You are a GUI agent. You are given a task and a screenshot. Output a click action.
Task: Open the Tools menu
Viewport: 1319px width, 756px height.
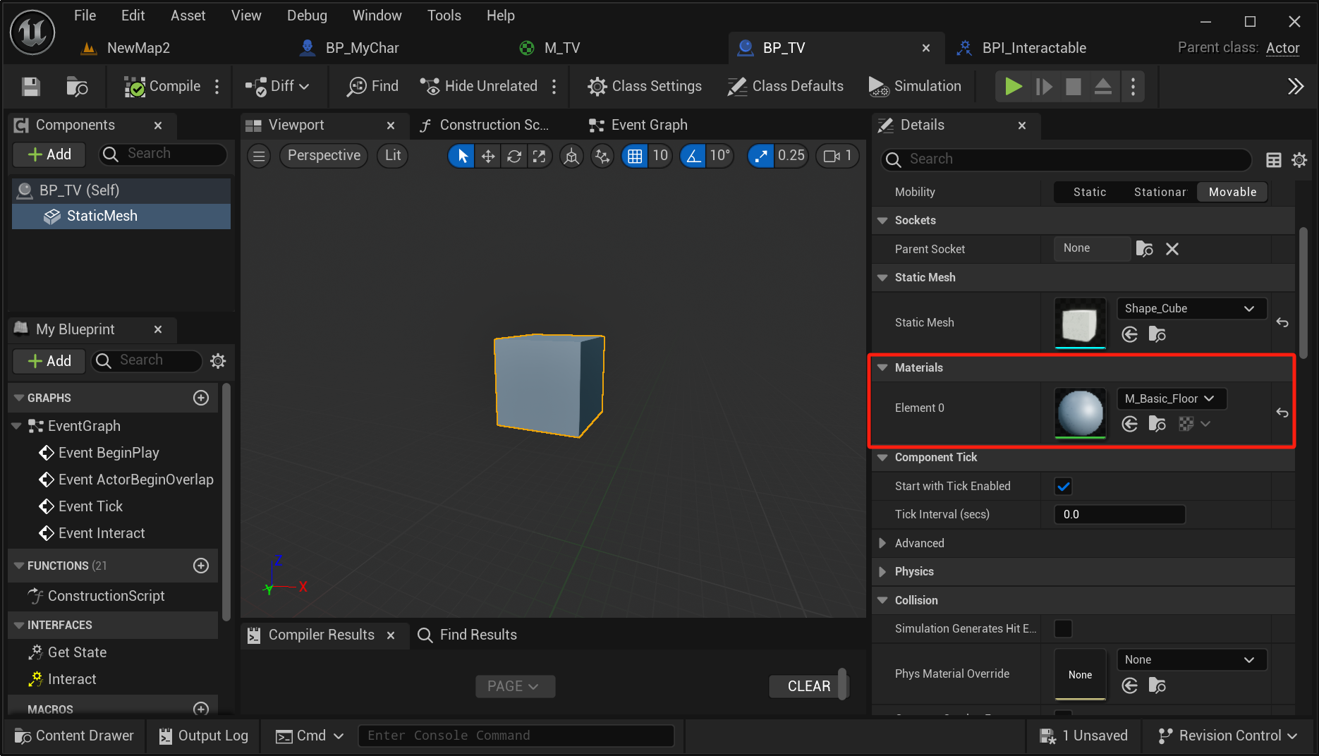click(x=444, y=16)
